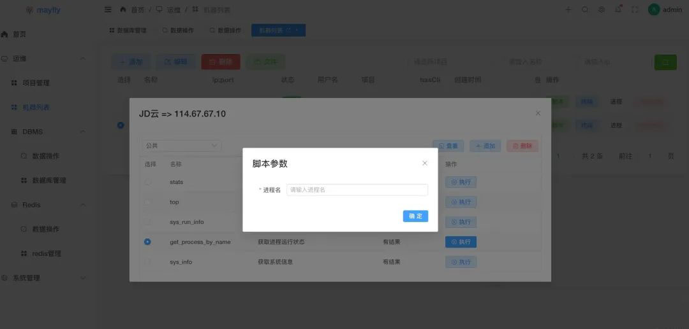Click the settings gear icon in header
689x329 pixels.
click(602, 10)
